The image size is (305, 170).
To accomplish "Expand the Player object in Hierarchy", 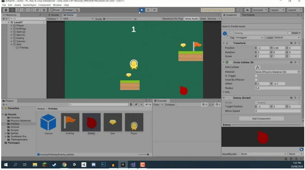I will [12, 25].
